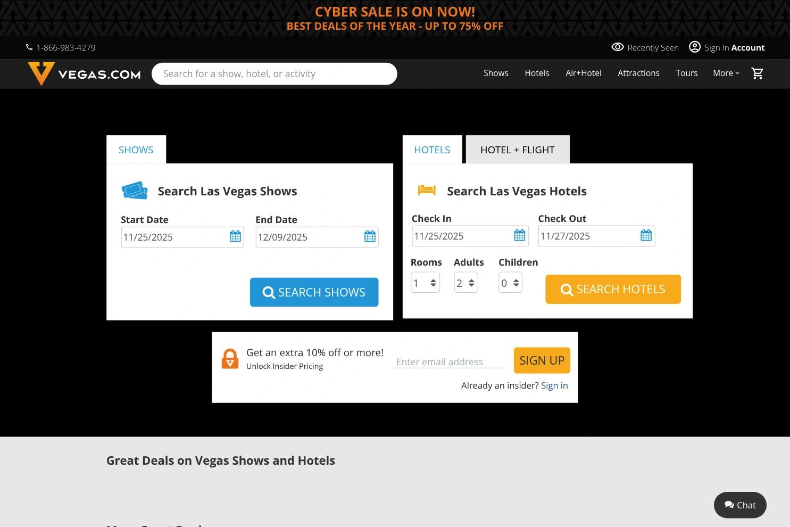Image resolution: width=790 pixels, height=527 pixels.
Task: Open the Tours menu item
Action: [x=687, y=73]
